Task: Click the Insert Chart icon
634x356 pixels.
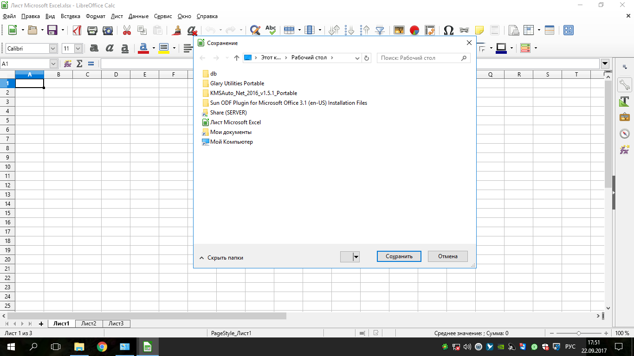Action: [414, 30]
